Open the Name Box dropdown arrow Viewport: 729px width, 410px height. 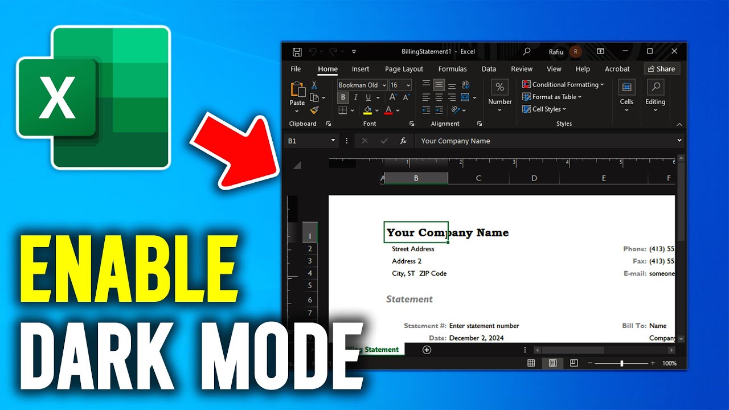point(333,141)
